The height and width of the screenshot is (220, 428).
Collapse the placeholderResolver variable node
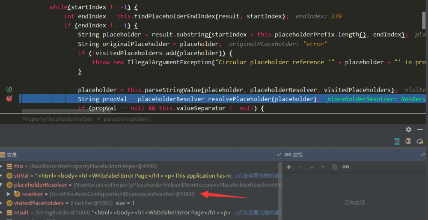coord(2,185)
